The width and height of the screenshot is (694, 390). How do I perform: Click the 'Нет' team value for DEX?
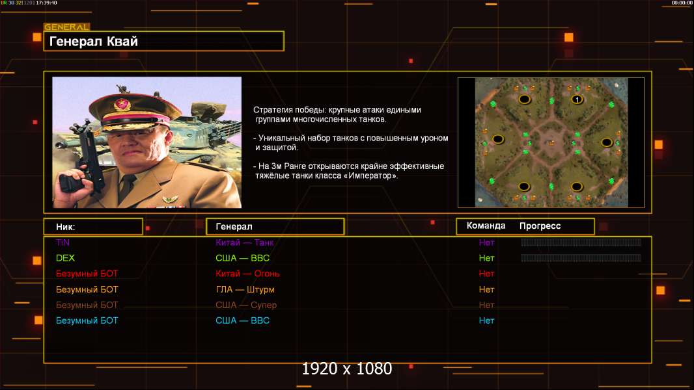(x=486, y=258)
